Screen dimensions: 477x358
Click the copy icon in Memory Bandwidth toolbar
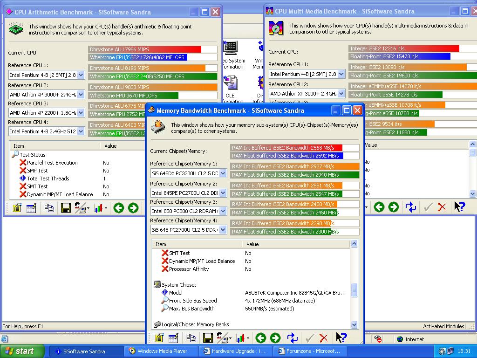point(191,337)
